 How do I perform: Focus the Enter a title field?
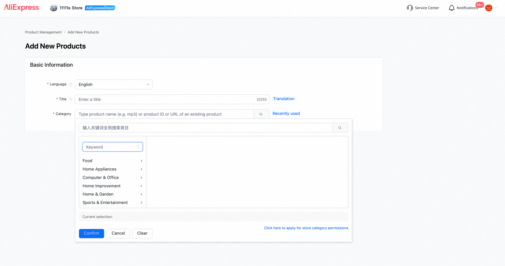point(172,99)
